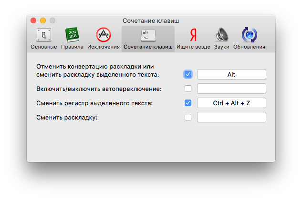The height and width of the screenshot is (200, 302).
Task: Enable the Включить/выключить автопереключение checkbox
Action: (188, 89)
